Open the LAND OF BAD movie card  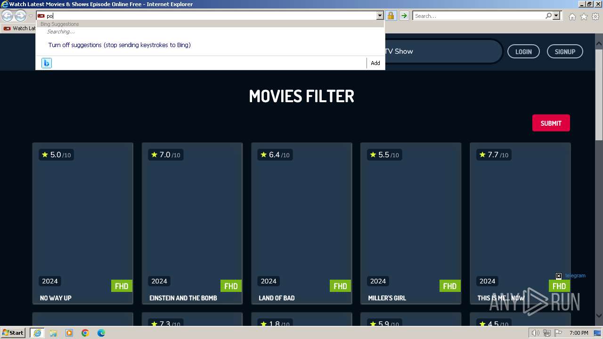pos(301,223)
